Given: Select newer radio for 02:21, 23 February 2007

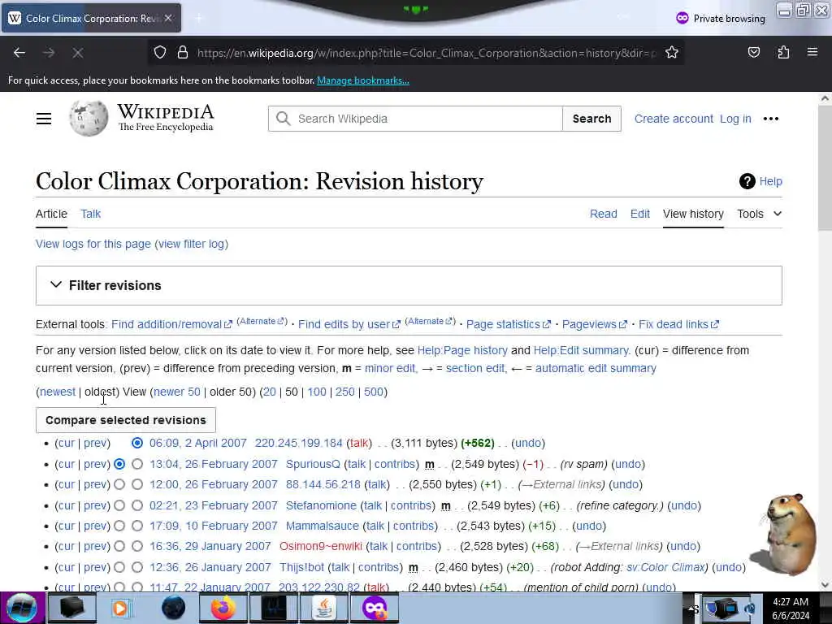Looking at the screenshot, I should 137,505.
